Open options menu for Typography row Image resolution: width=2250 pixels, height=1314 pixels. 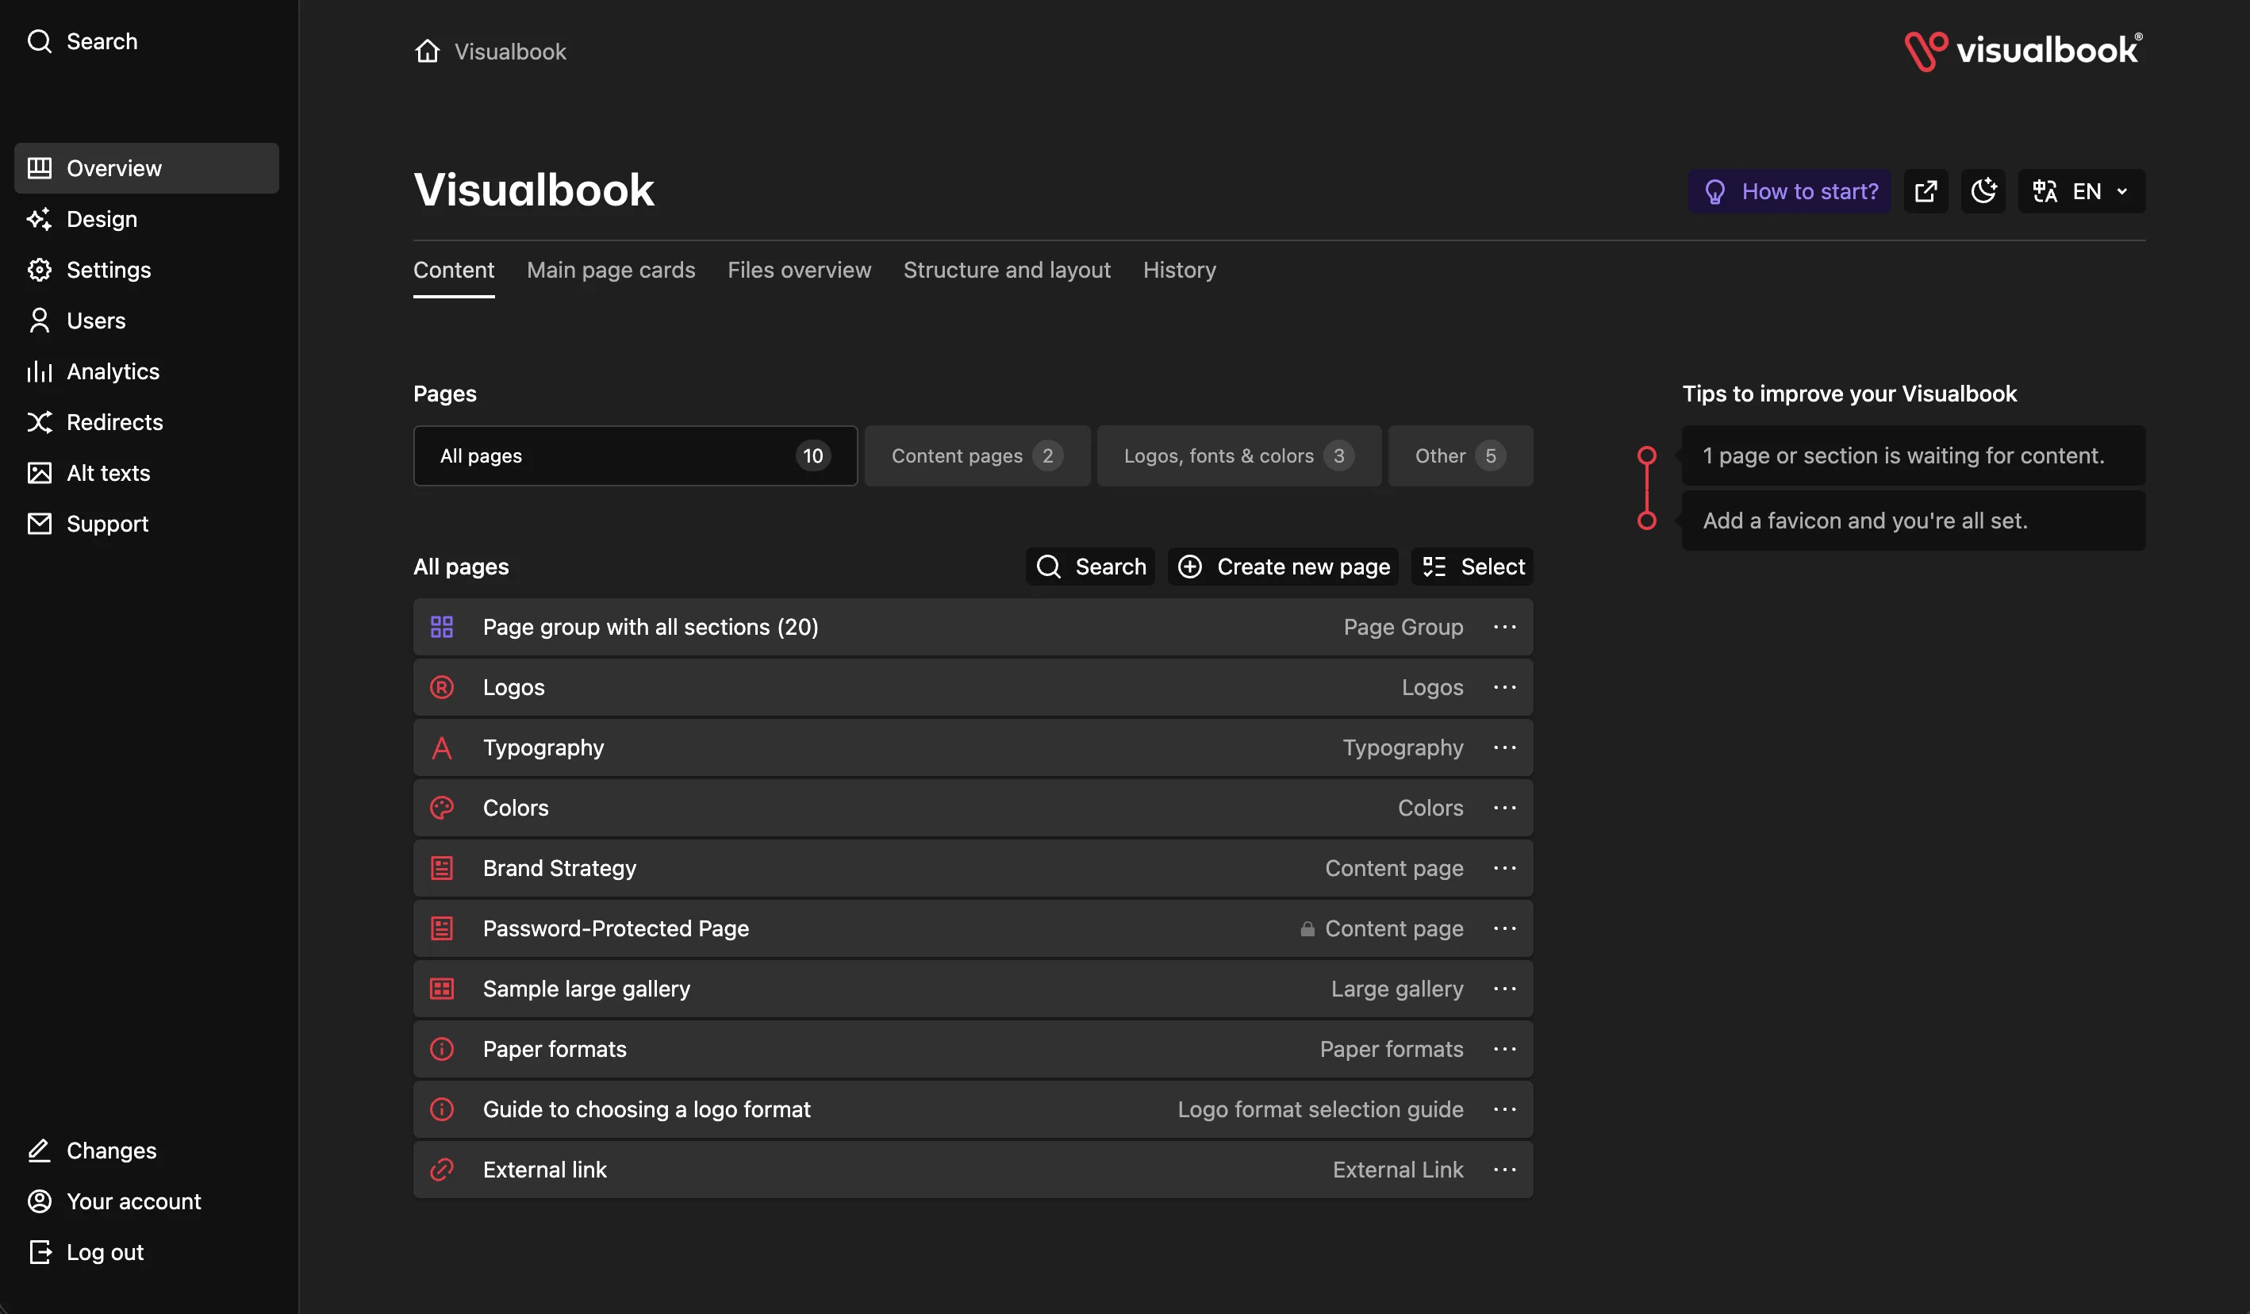1504,747
